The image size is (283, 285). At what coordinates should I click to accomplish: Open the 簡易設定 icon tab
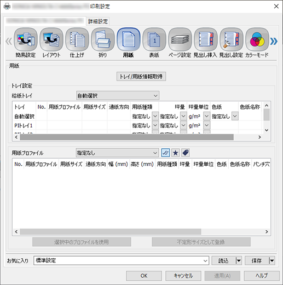26,39
